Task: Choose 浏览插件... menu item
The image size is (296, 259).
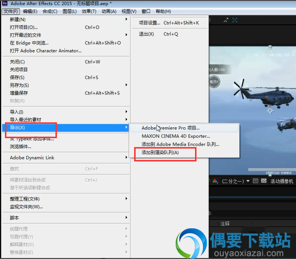Action: click(66, 147)
